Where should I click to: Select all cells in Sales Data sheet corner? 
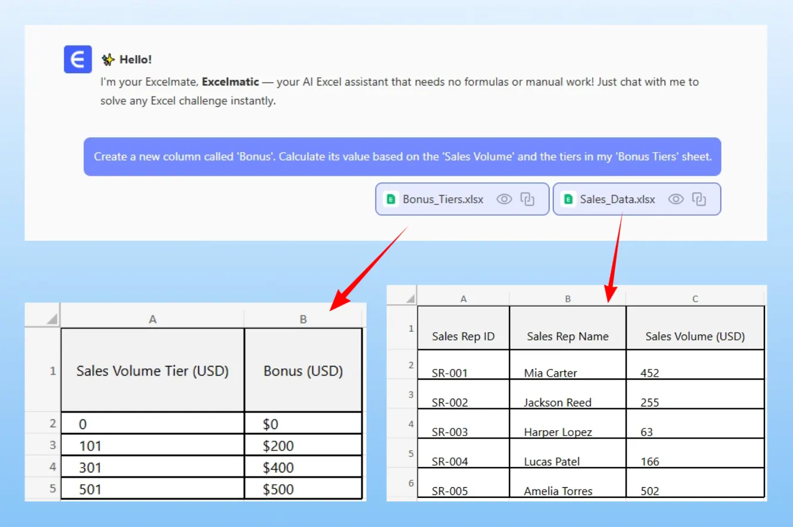(409, 298)
